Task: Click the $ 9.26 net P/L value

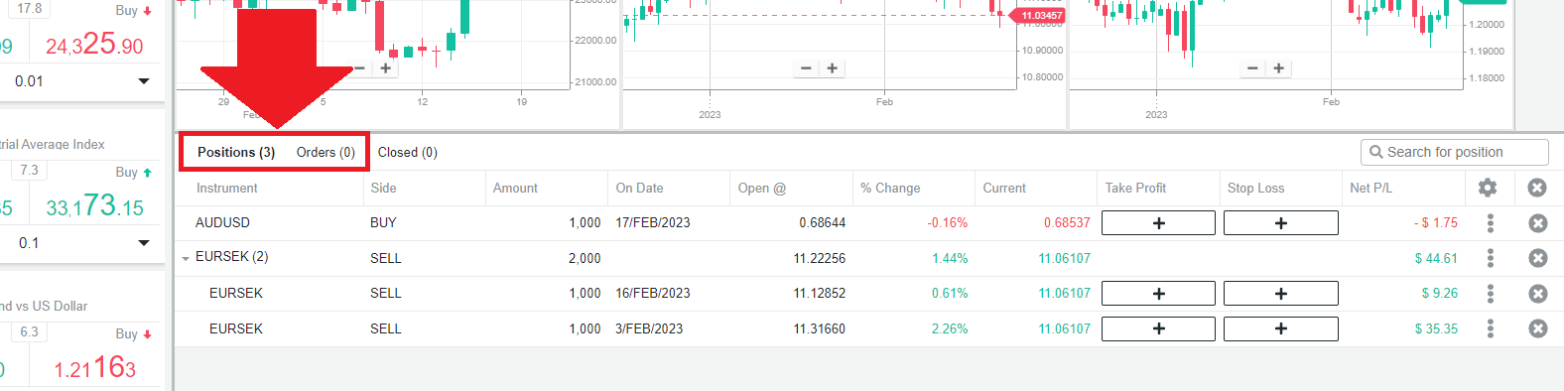Action: click(1439, 293)
